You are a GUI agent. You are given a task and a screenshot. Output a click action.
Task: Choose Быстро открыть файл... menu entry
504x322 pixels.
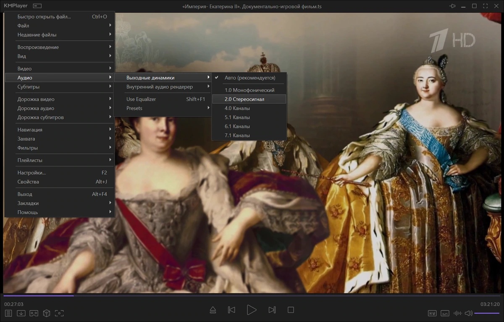coord(59,17)
